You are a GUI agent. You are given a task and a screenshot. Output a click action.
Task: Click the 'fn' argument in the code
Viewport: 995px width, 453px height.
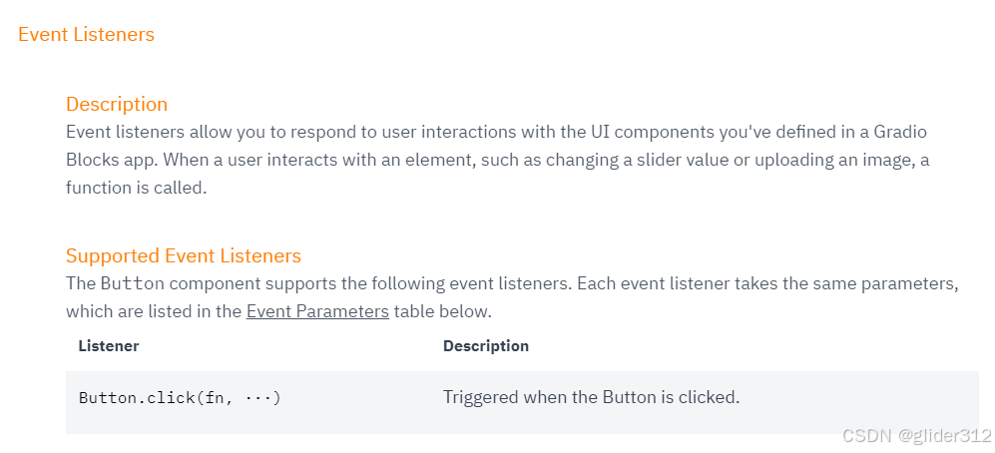213,398
